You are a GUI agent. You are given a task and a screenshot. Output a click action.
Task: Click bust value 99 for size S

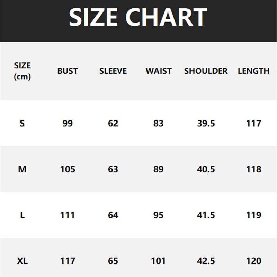(x=68, y=123)
